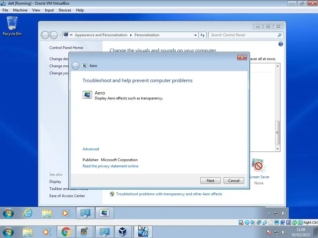Open Display under See also
Screen dimensions: 318x238
pyautogui.click(x=55, y=182)
